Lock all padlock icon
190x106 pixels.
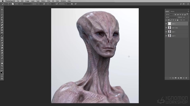pos(178,20)
